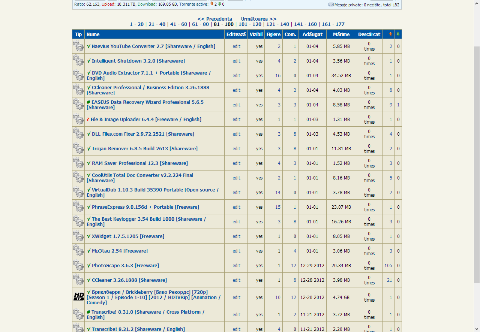Viewport: 480px width, 332px height.
Task: Click category icon for XWidget row
Action: 78,236
